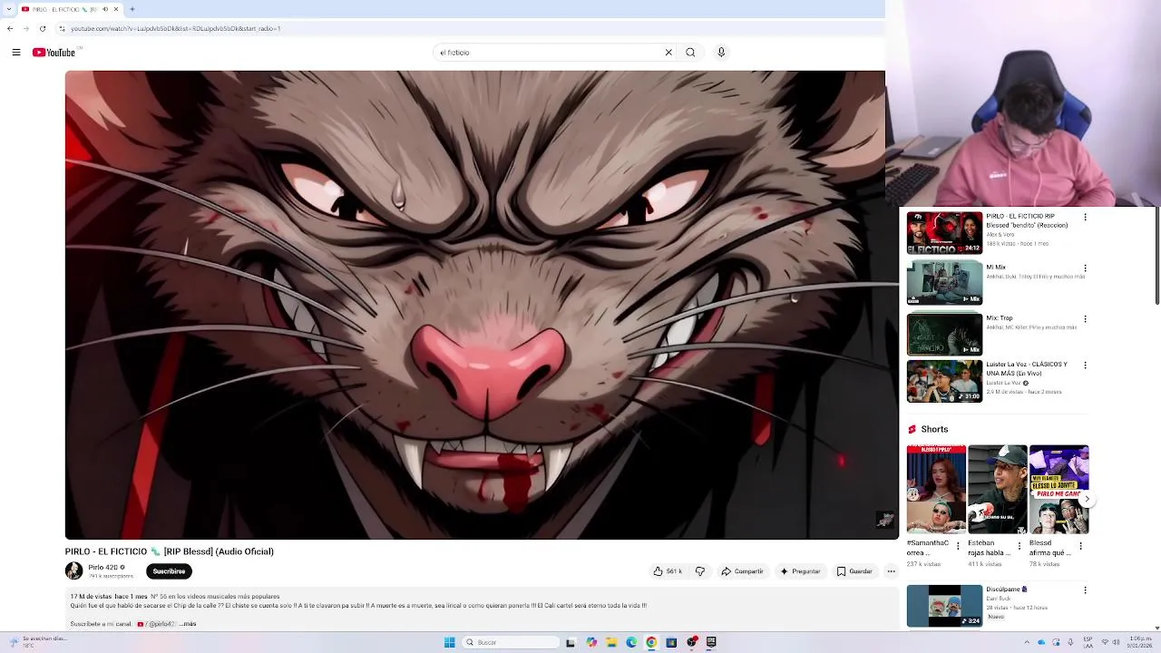This screenshot has height=653, width=1161.
Task: Open more actions ellipsis under video
Action: (x=891, y=571)
